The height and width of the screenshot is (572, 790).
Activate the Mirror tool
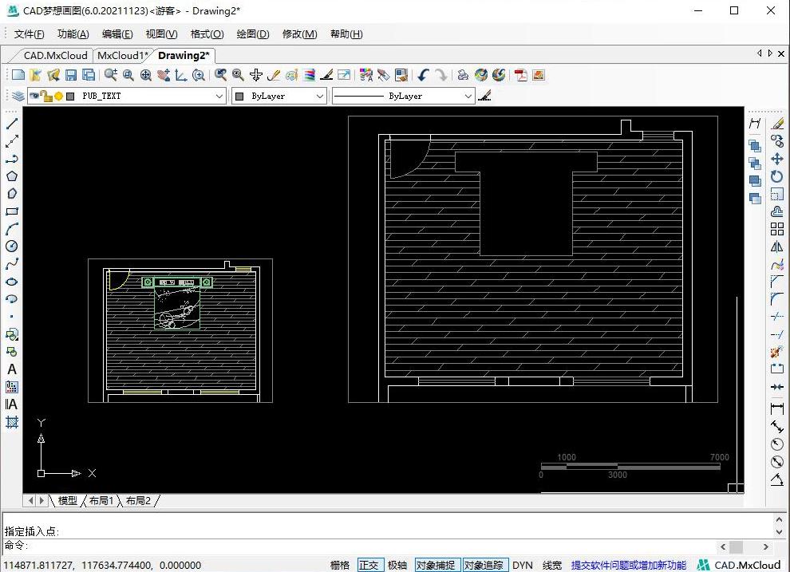(776, 247)
